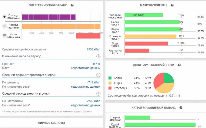
Task: Open help icon next to Макронутриенты
Action: 172,5
